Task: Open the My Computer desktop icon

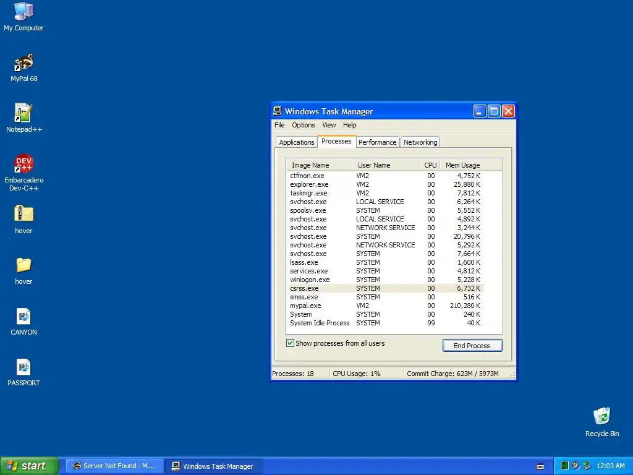Action: click(x=23, y=16)
